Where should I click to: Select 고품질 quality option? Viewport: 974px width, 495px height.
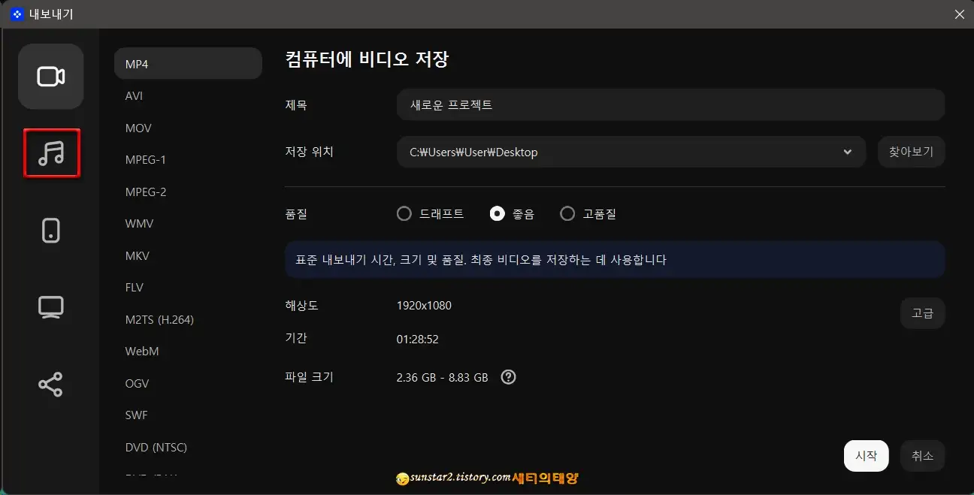pos(567,213)
